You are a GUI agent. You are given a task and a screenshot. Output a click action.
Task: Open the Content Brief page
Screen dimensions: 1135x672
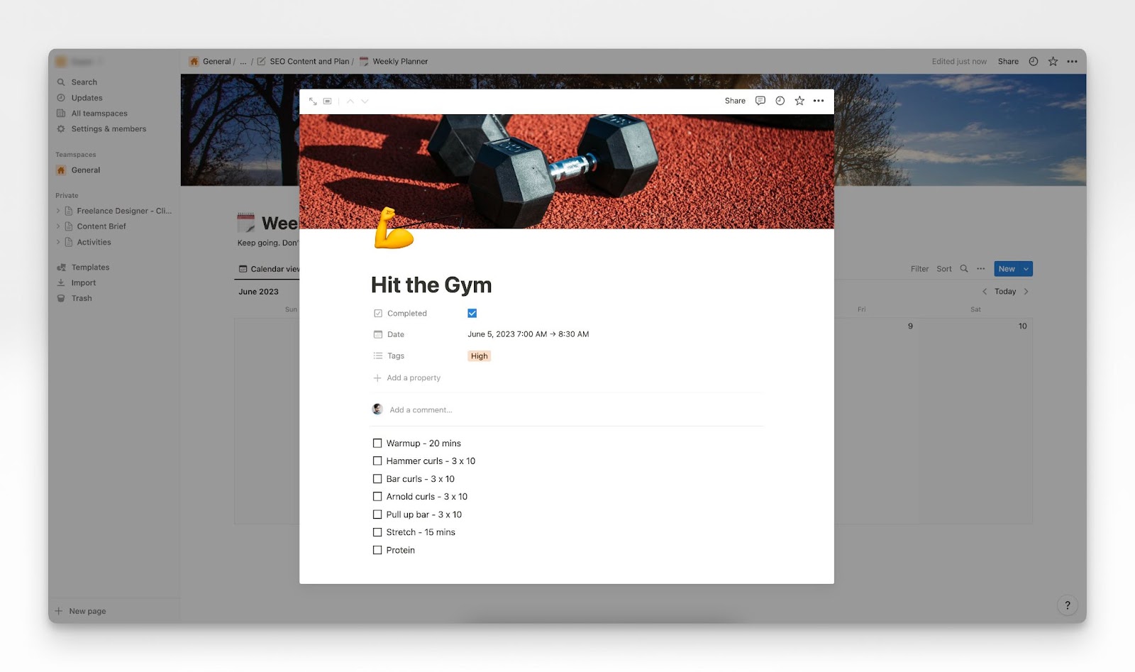(101, 226)
